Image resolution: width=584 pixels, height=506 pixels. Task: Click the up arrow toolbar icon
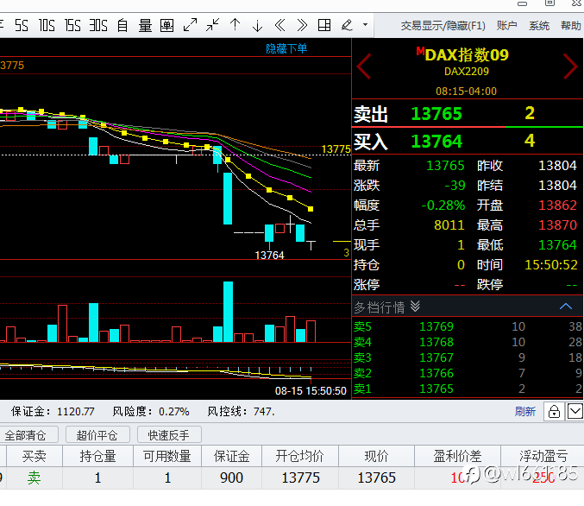(x=235, y=25)
